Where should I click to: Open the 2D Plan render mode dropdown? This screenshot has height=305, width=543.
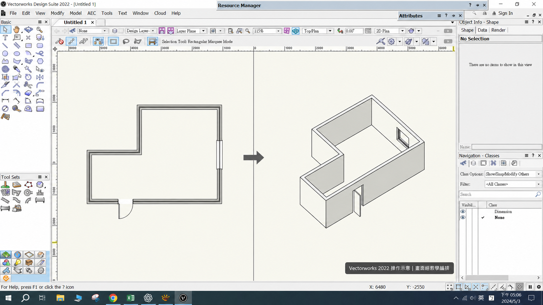click(x=390, y=31)
